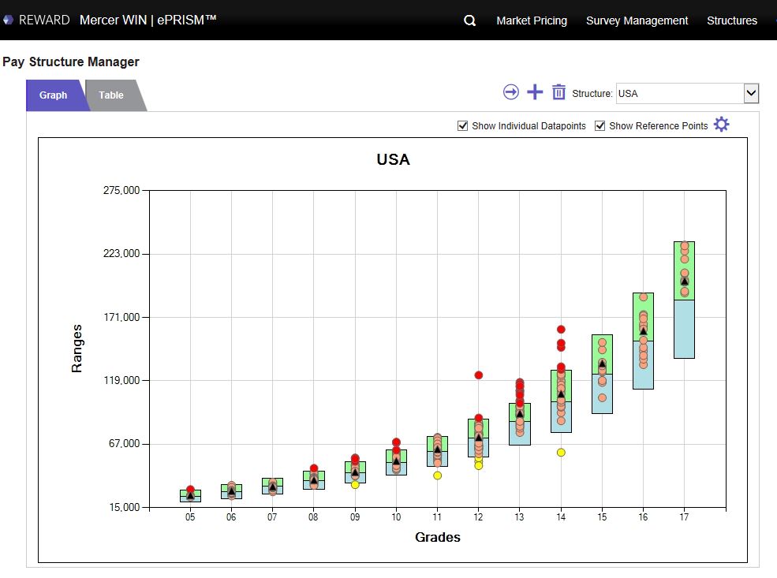Open Market Pricing from the top menu
Screen dimensions: 777x578
(532, 21)
